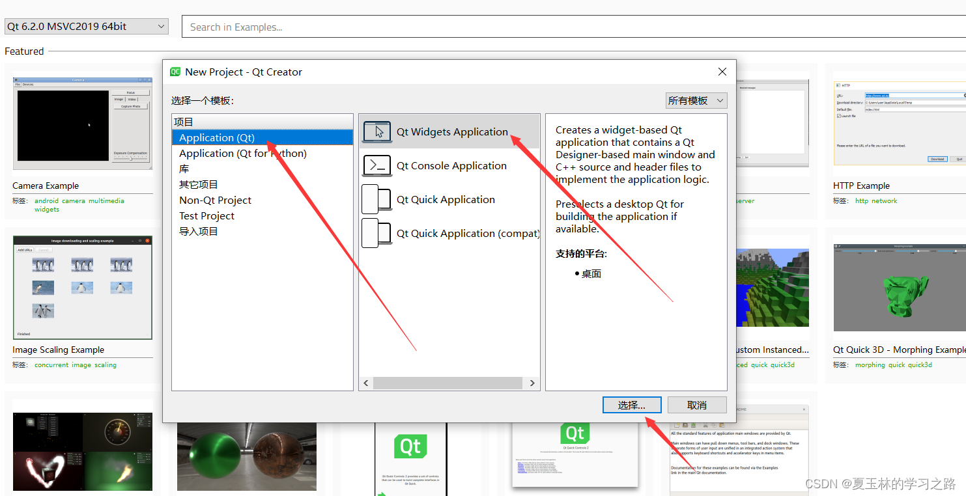This screenshot has height=496, width=966.
Task: Close the New Project dialog
Action: tap(722, 72)
